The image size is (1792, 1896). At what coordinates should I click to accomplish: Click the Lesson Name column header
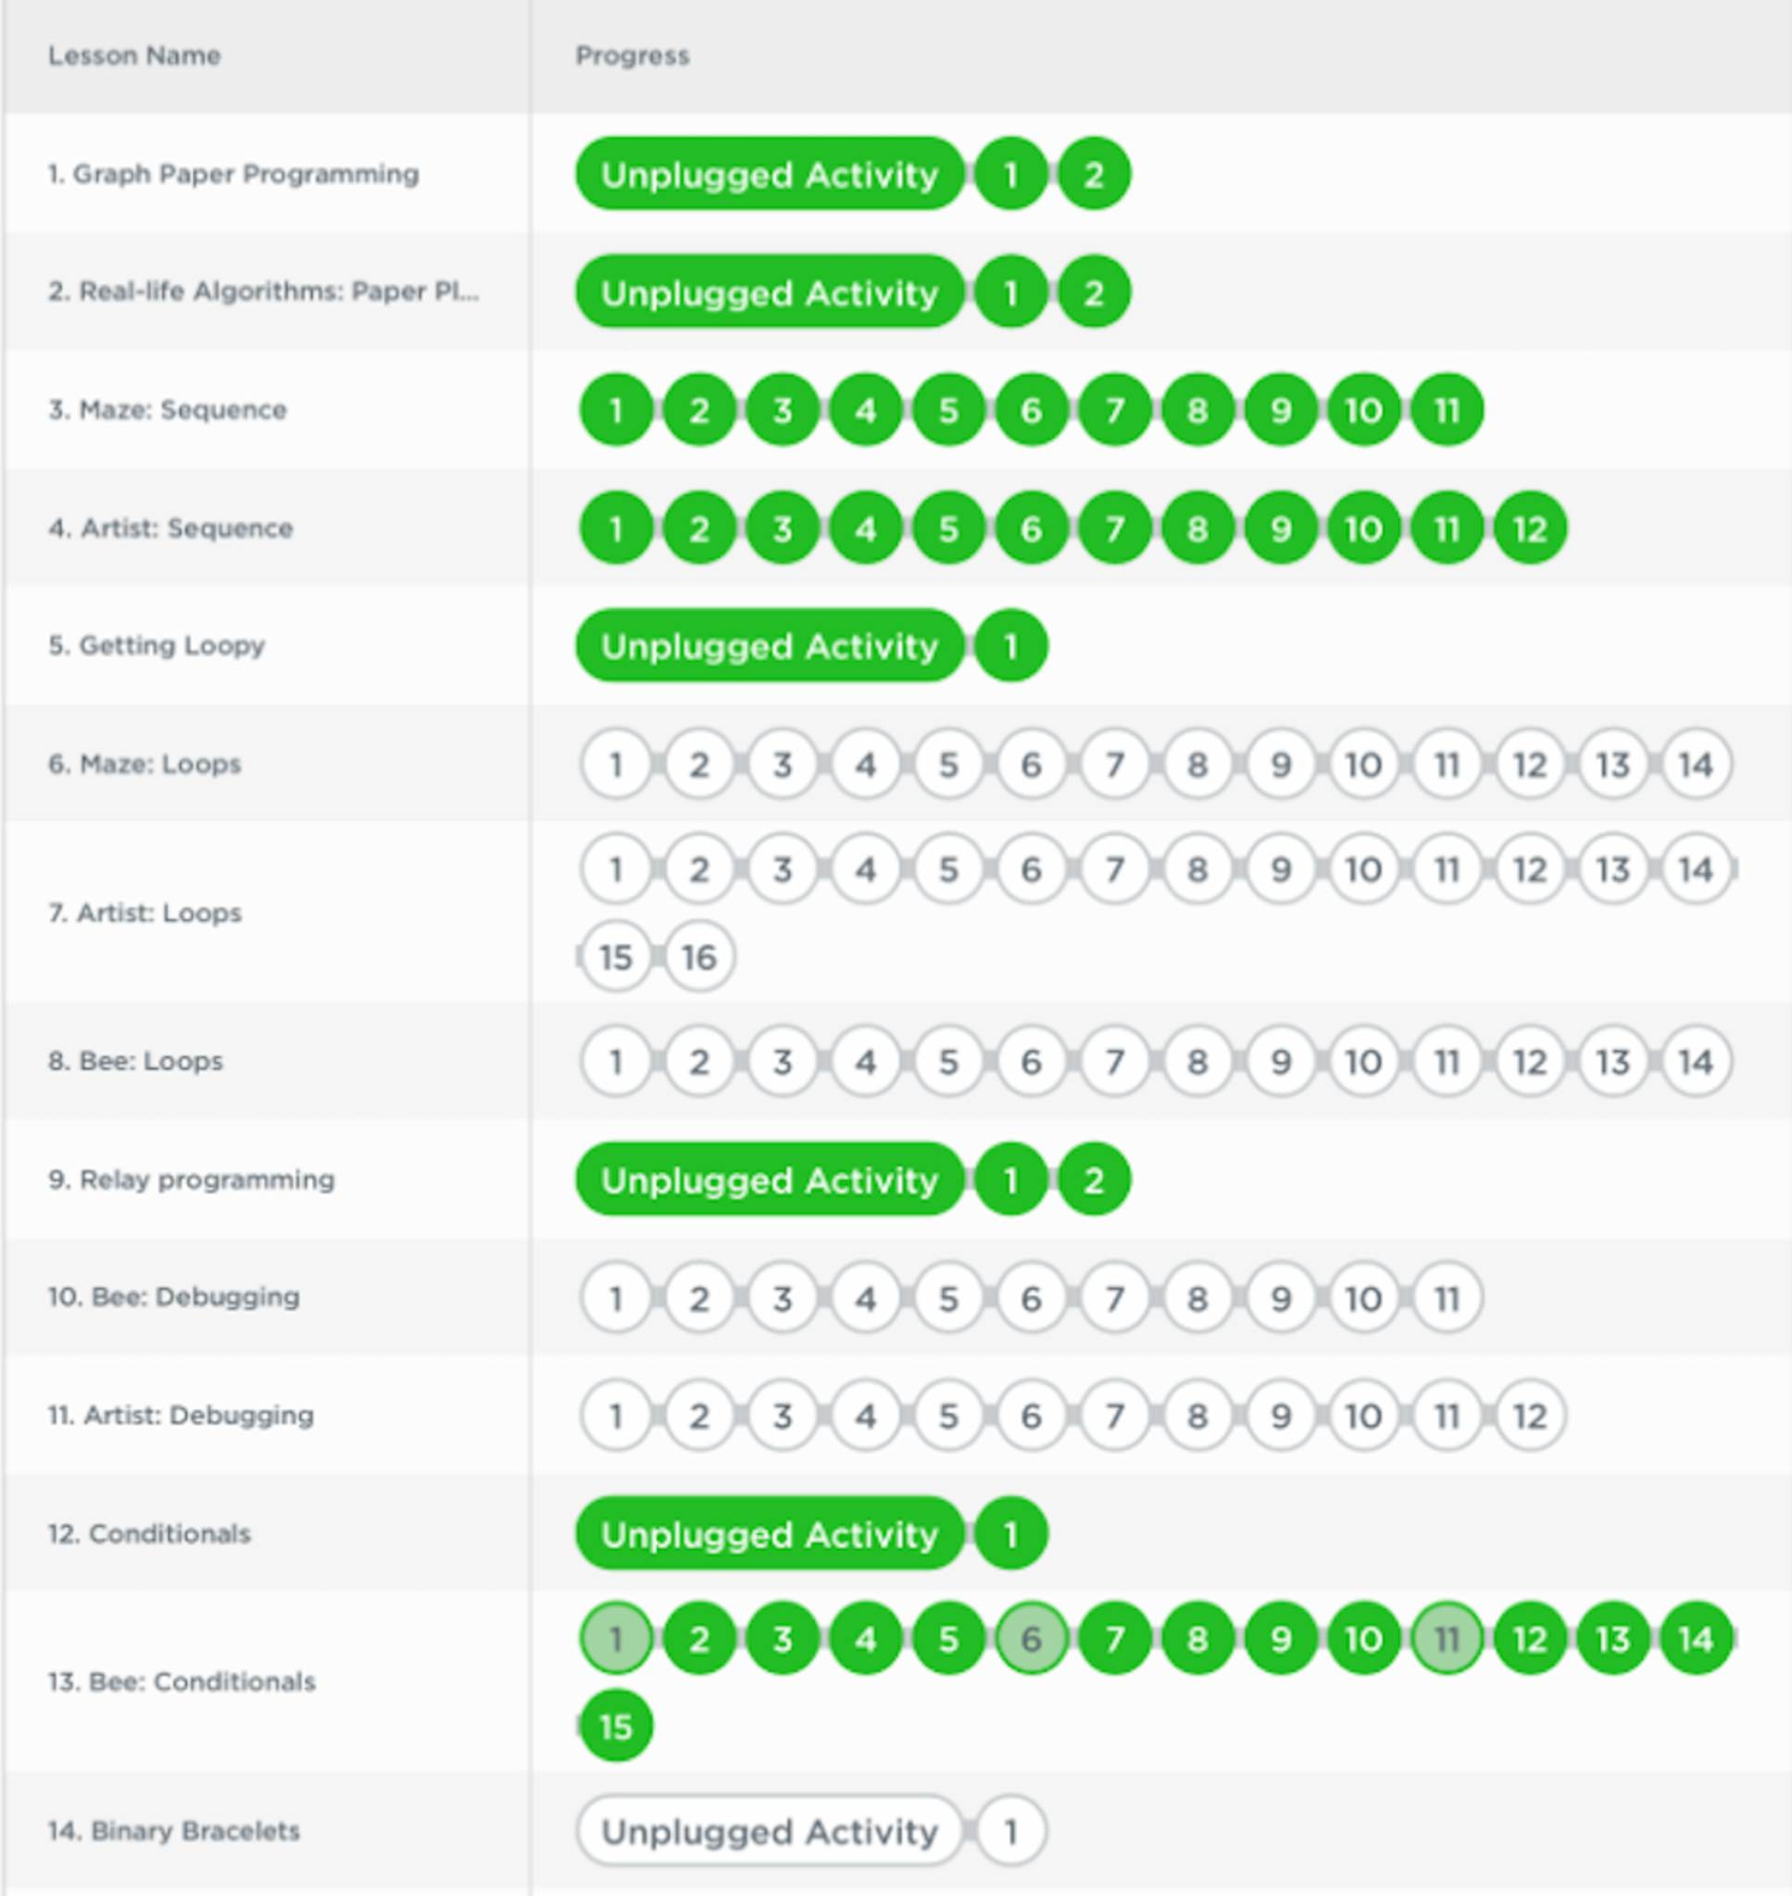coord(133,56)
